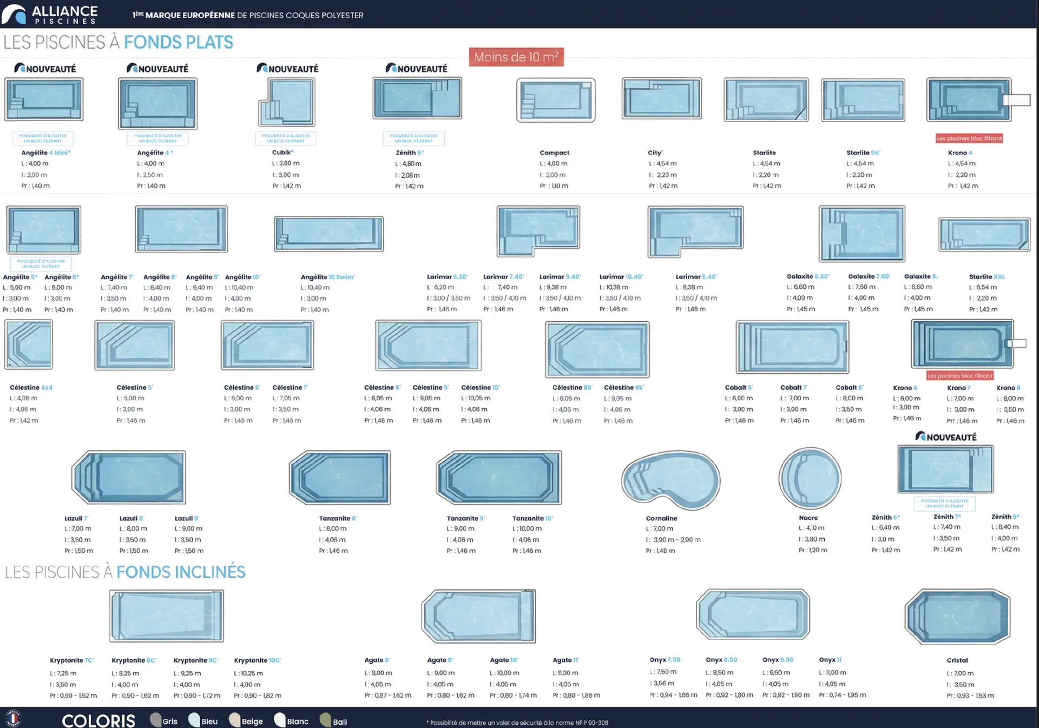The image size is (1039, 728).
Task: Click the Lazuli octagonal pool diagram
Action: point(129,477)
